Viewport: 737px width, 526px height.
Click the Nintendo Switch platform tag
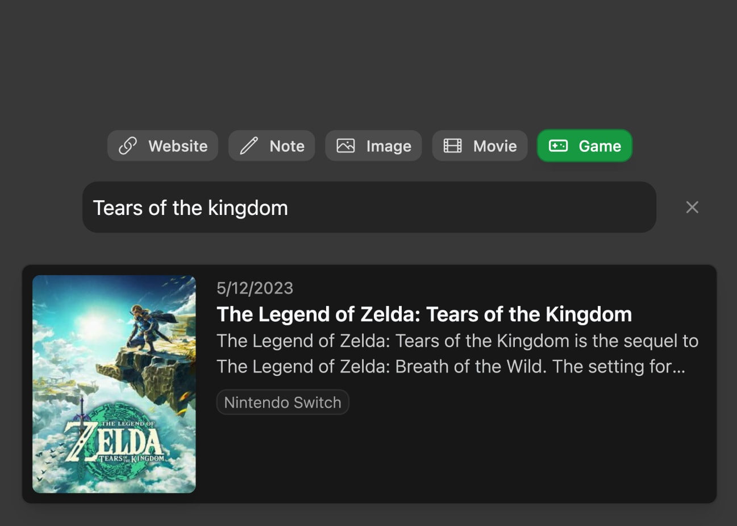(x=282, y=403)
